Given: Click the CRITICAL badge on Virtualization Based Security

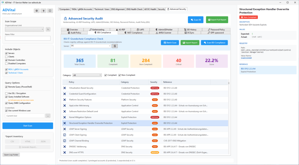Looking at the screenshot, I should [155, 88].
